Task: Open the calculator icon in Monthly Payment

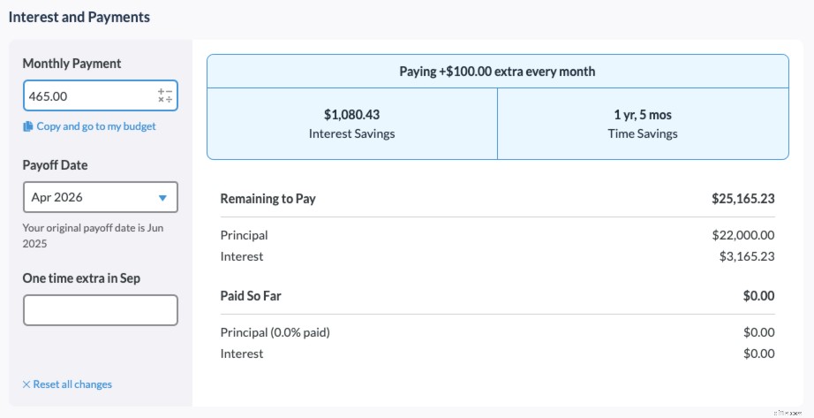Action: (164, 95)
